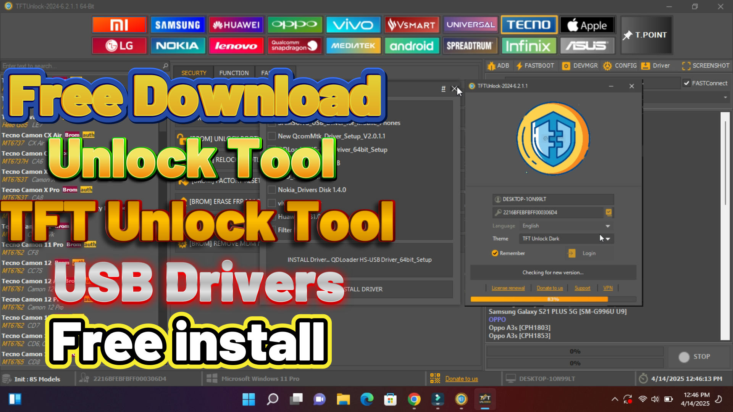The height and width of the screenshot is (412, 733).
Task: Uncheck the Remember option
Action: 495,253
